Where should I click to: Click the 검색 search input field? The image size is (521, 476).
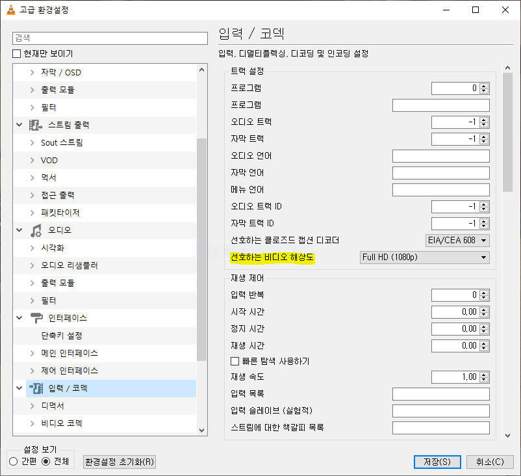click(x=109, y=38)
